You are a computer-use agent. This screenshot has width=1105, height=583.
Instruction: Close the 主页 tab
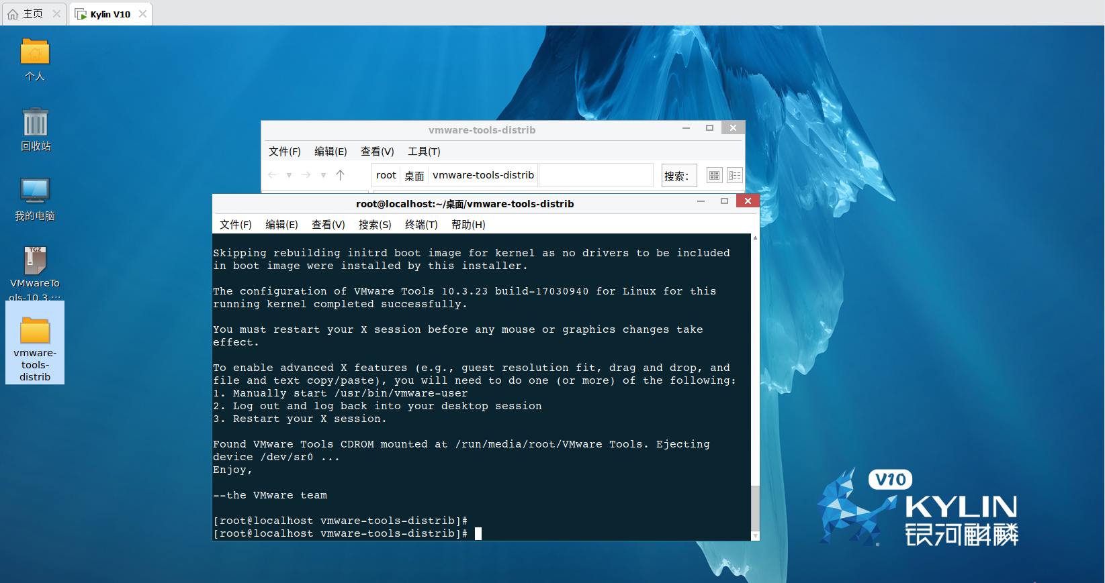pos(56,13)
